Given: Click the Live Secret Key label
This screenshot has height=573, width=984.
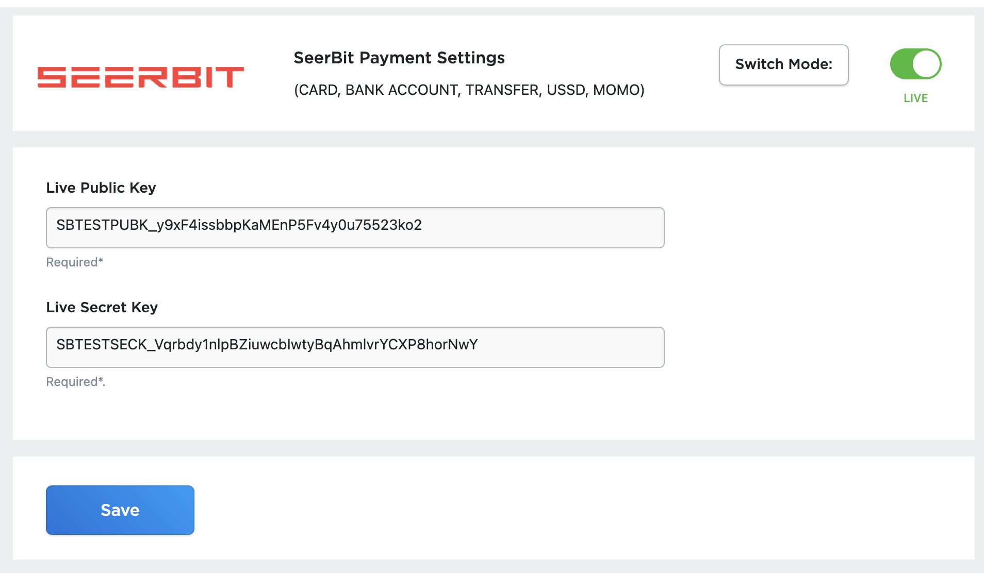Looking at the screenshot, I should (x=102, y=307).
